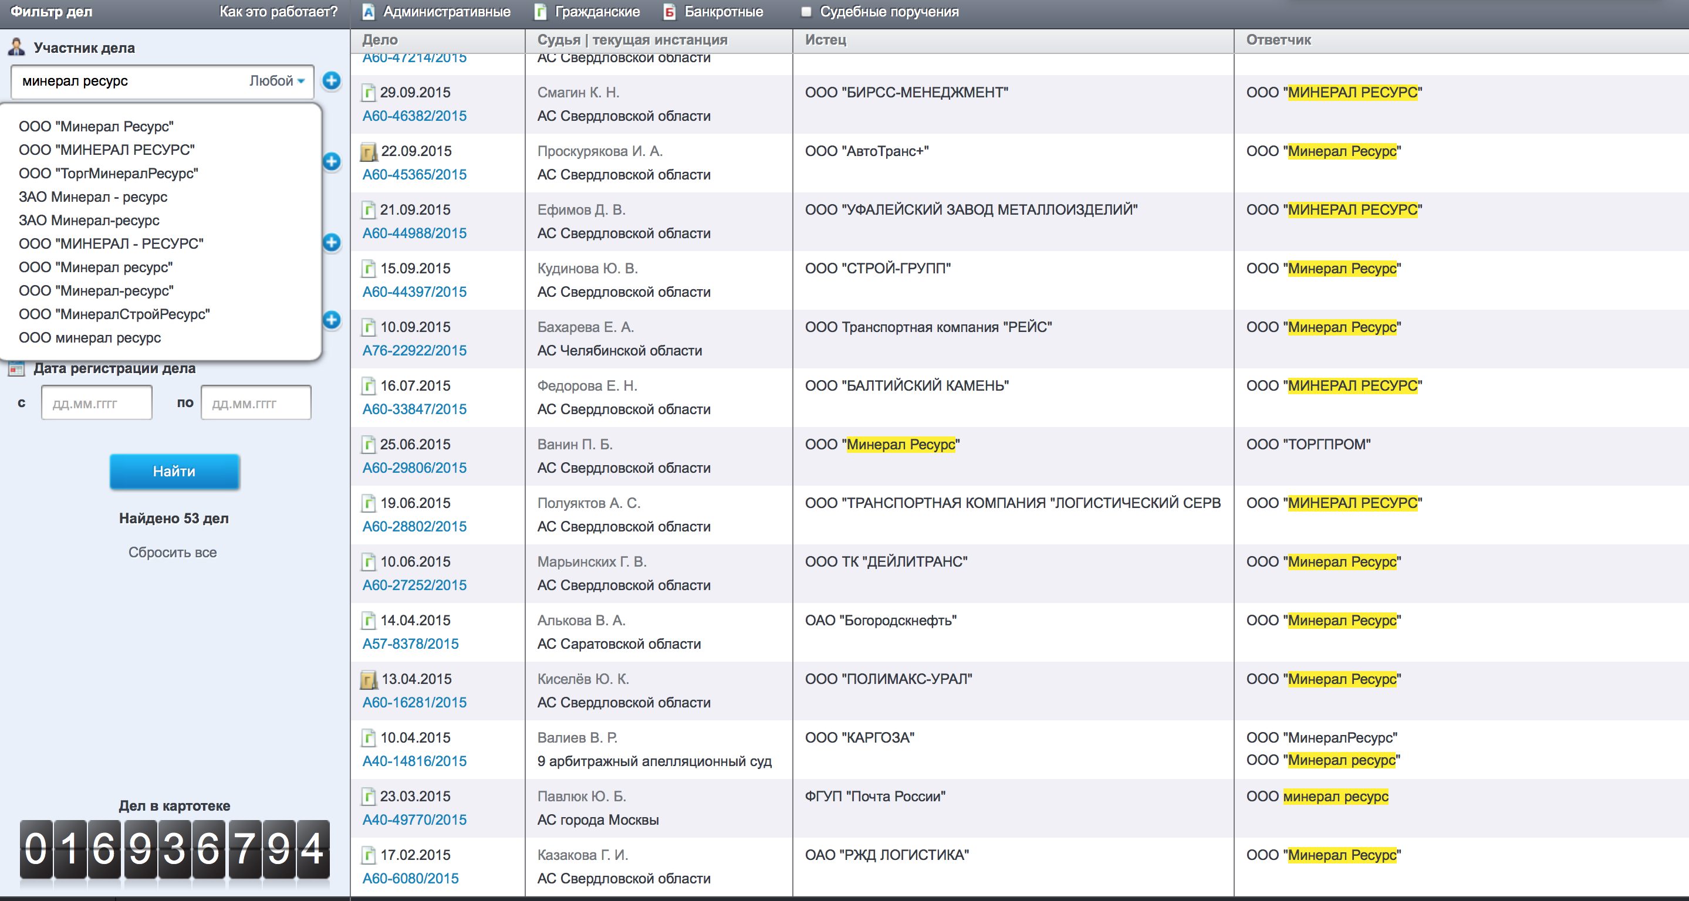This screenshot has width=1689, height=901.
Task: Click the document icon of case dated 29.09.2015
Action: (369, 93)
